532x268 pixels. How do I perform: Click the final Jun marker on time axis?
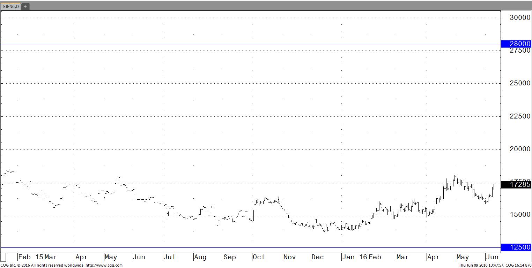click(x=492, y=258)
